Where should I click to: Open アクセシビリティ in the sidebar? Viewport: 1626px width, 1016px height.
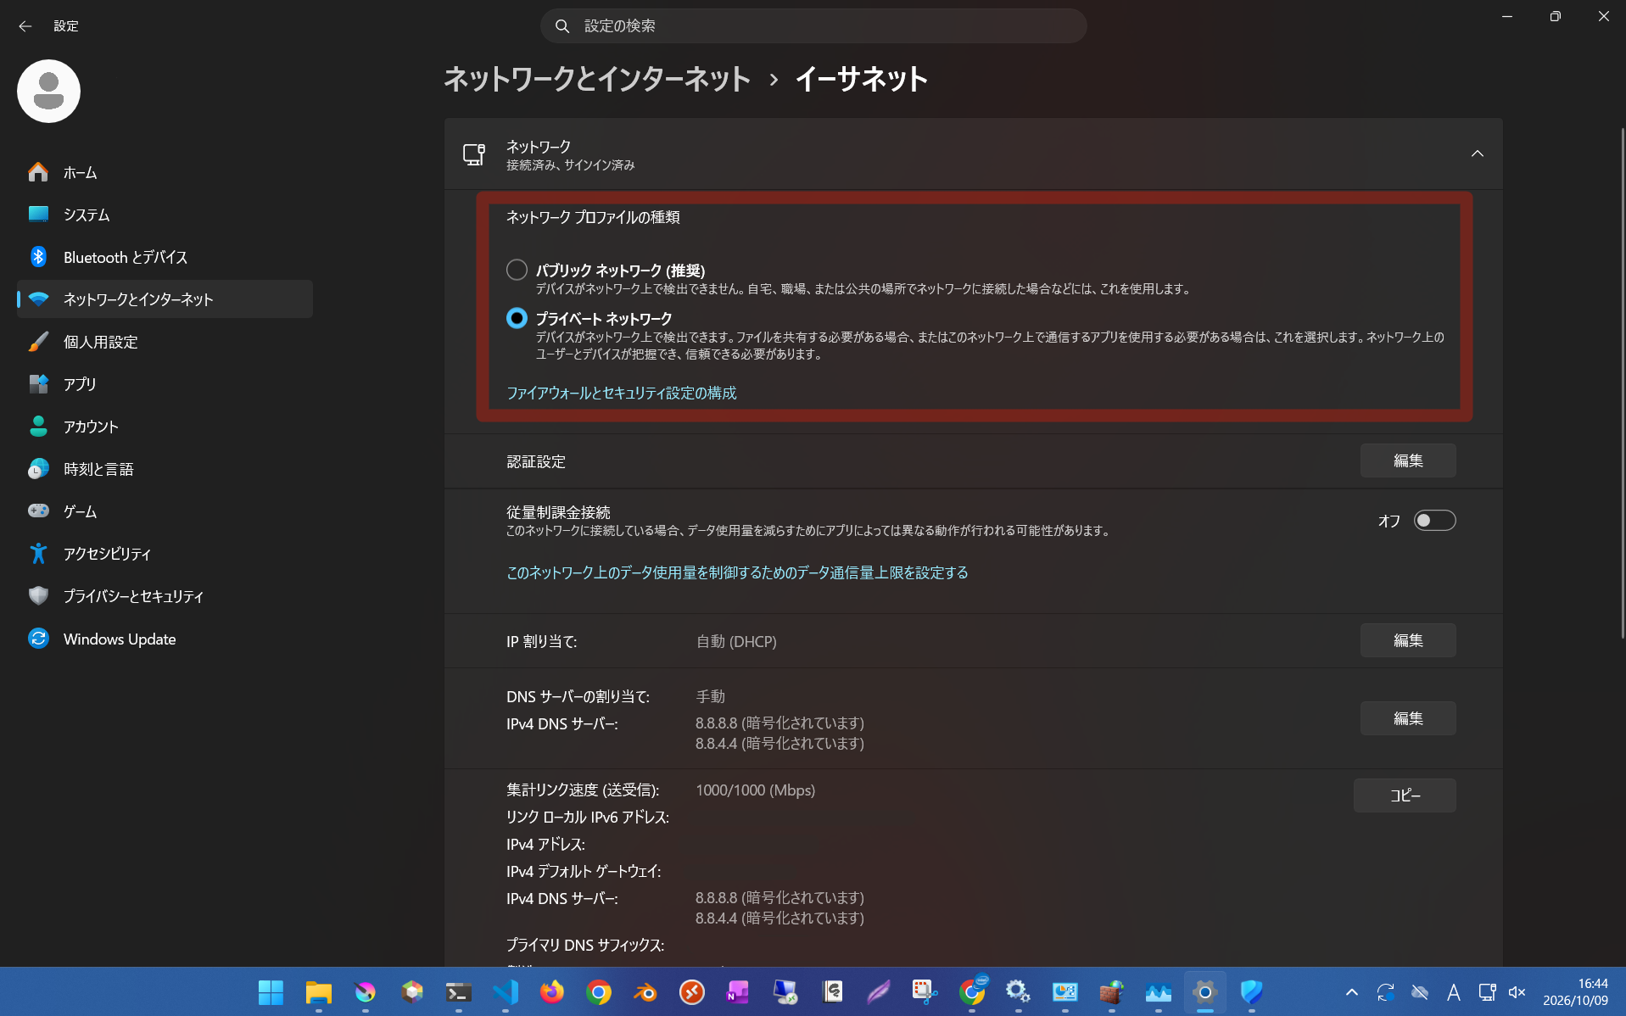[165, 554]
